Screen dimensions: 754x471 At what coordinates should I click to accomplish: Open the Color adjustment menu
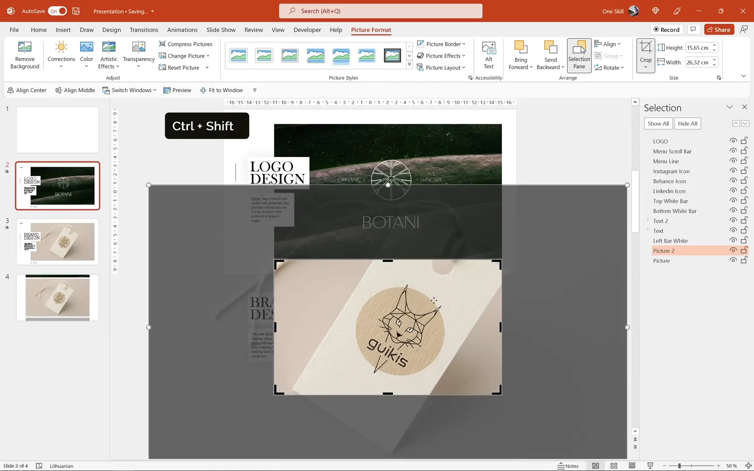[x=86, y=55]
